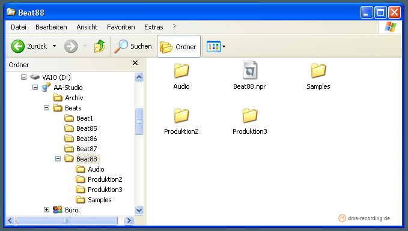The height and width of the screenshot is (231, 408).
Task: Toggle the Ordner folder pane button
Action: pos(178,46)
